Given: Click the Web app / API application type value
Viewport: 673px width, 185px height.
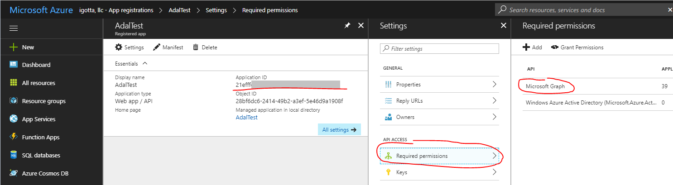Looking at the screenshot, I should click(133, 101).
